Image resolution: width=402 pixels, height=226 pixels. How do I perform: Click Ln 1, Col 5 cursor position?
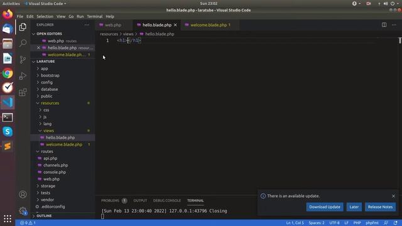[295, 223]
